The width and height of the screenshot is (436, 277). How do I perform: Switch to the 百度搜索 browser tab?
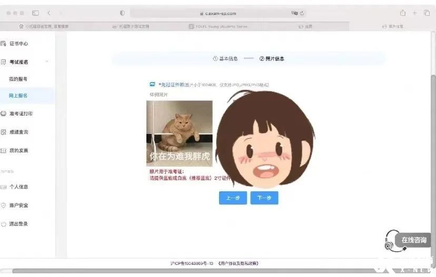[44, 26]
